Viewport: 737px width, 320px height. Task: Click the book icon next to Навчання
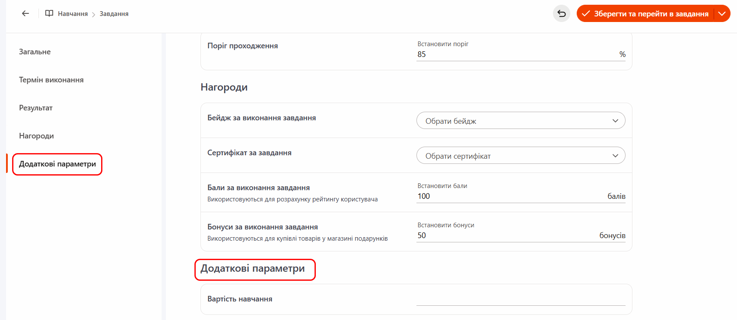coord(49,13)
